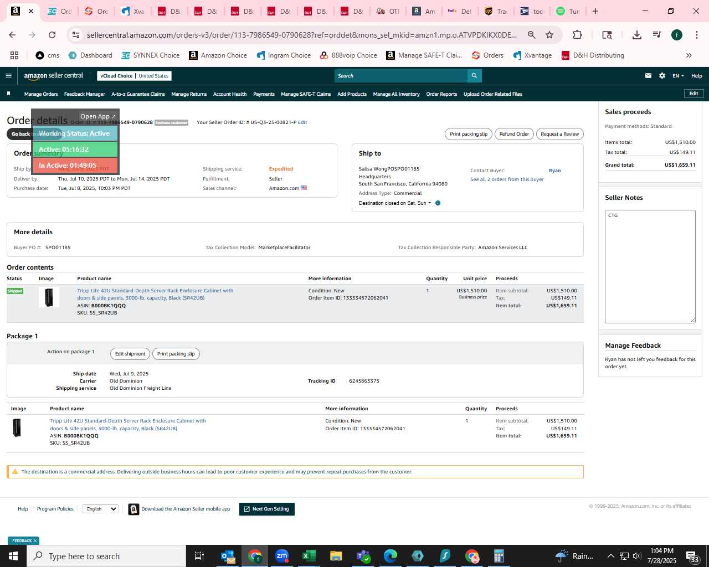Screen dimensions: 709x567
Task: Open See all 2 orders from this buyer
Action: [507, 179]
